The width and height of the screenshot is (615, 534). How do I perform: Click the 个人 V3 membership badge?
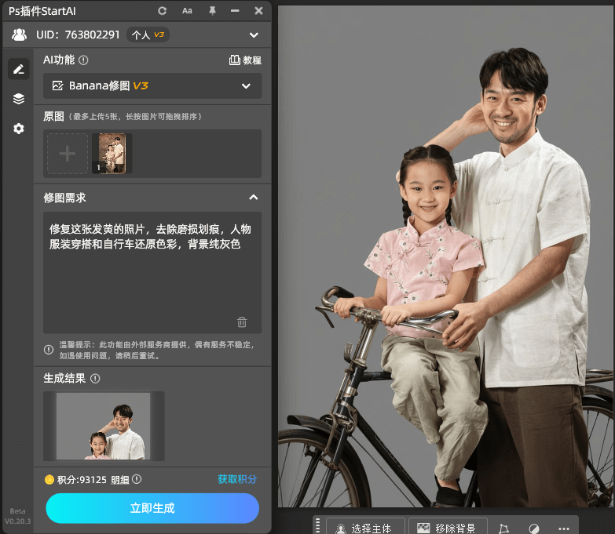[x=148, y=35]
